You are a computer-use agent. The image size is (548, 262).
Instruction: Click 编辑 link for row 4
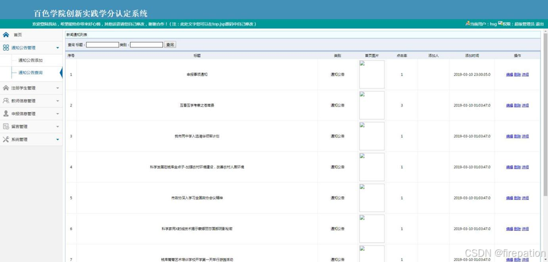[509, 167]
